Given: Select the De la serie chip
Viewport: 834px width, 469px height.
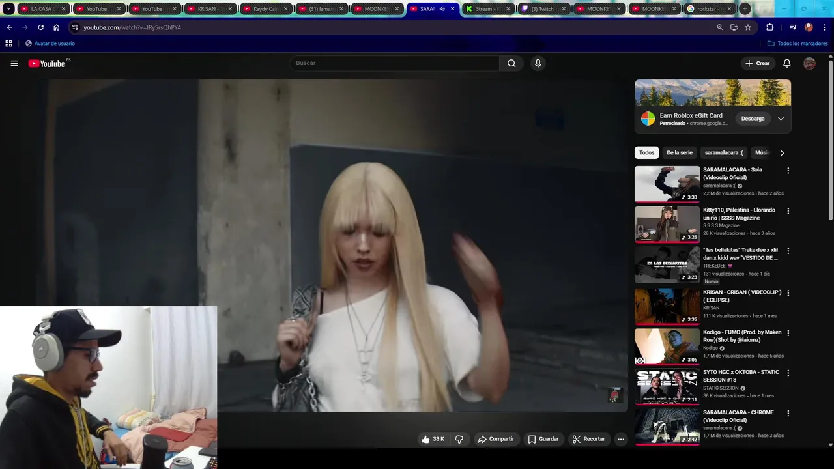Looking at the screenshot, I should pyautogui.click(x=680, y=153).
